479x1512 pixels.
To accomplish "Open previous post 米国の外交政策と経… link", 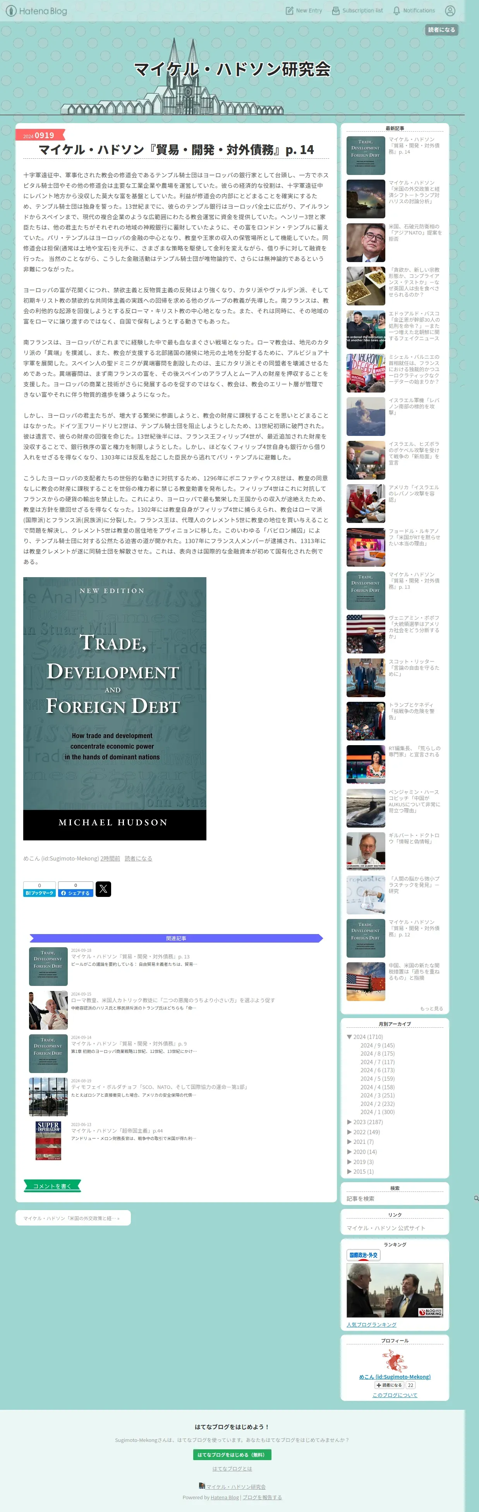I will pos(72,1219).
